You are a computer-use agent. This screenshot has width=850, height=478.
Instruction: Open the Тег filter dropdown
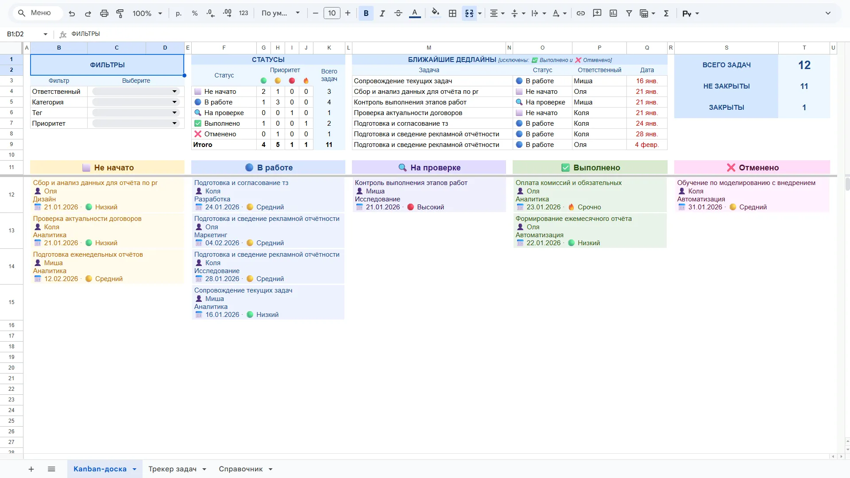[135, 113]
